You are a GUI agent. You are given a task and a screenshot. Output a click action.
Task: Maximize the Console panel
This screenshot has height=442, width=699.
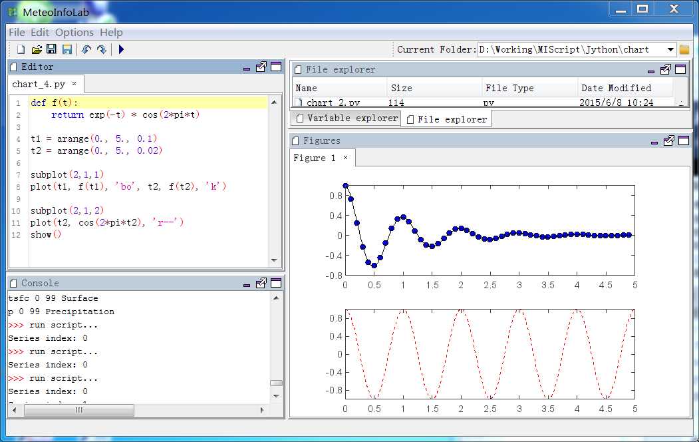click(x=277, y=283)
